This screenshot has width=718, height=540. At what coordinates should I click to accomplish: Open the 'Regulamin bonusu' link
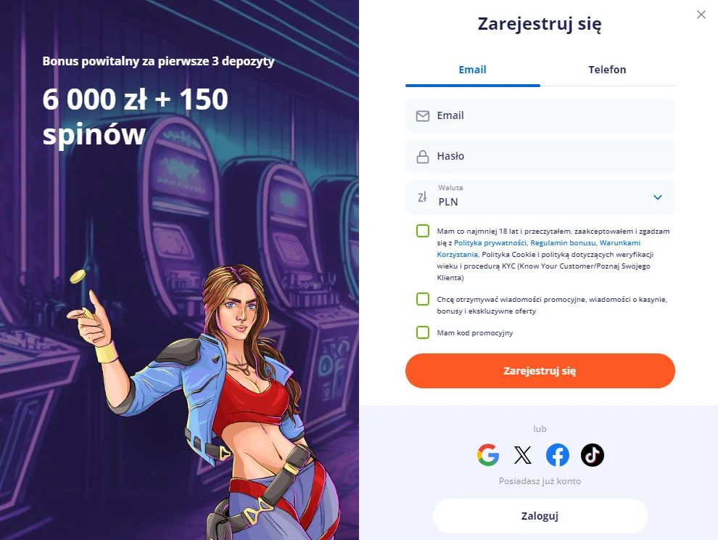click(564, 243)
